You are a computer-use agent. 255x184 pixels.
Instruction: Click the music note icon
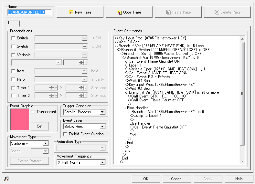click(x=6, y=179)
